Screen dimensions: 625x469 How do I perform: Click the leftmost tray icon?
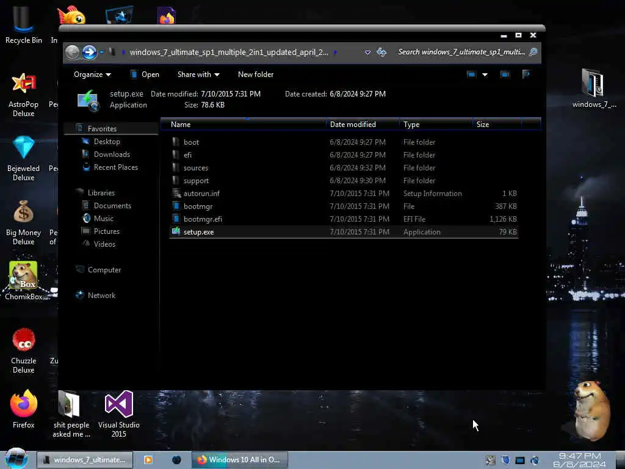(x=490, y=460)
